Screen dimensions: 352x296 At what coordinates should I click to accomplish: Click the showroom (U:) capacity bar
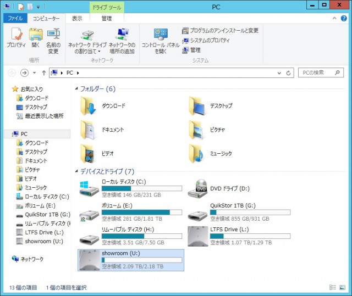tap(142, 260)
